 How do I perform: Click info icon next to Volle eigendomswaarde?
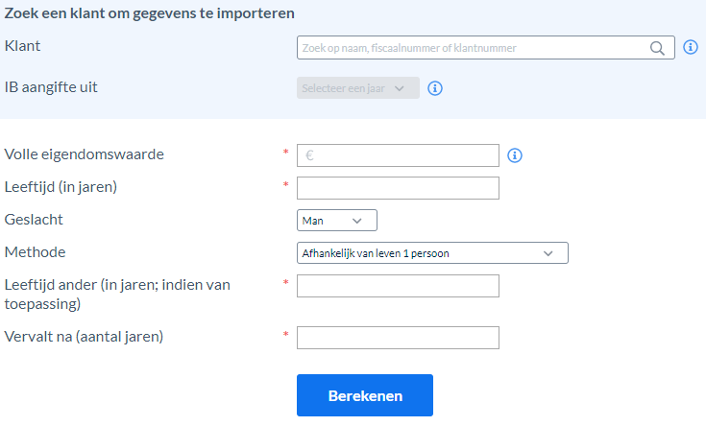515,155
